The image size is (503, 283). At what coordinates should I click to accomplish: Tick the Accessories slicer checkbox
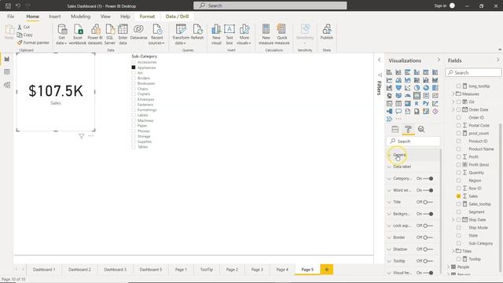coord(134,62)
